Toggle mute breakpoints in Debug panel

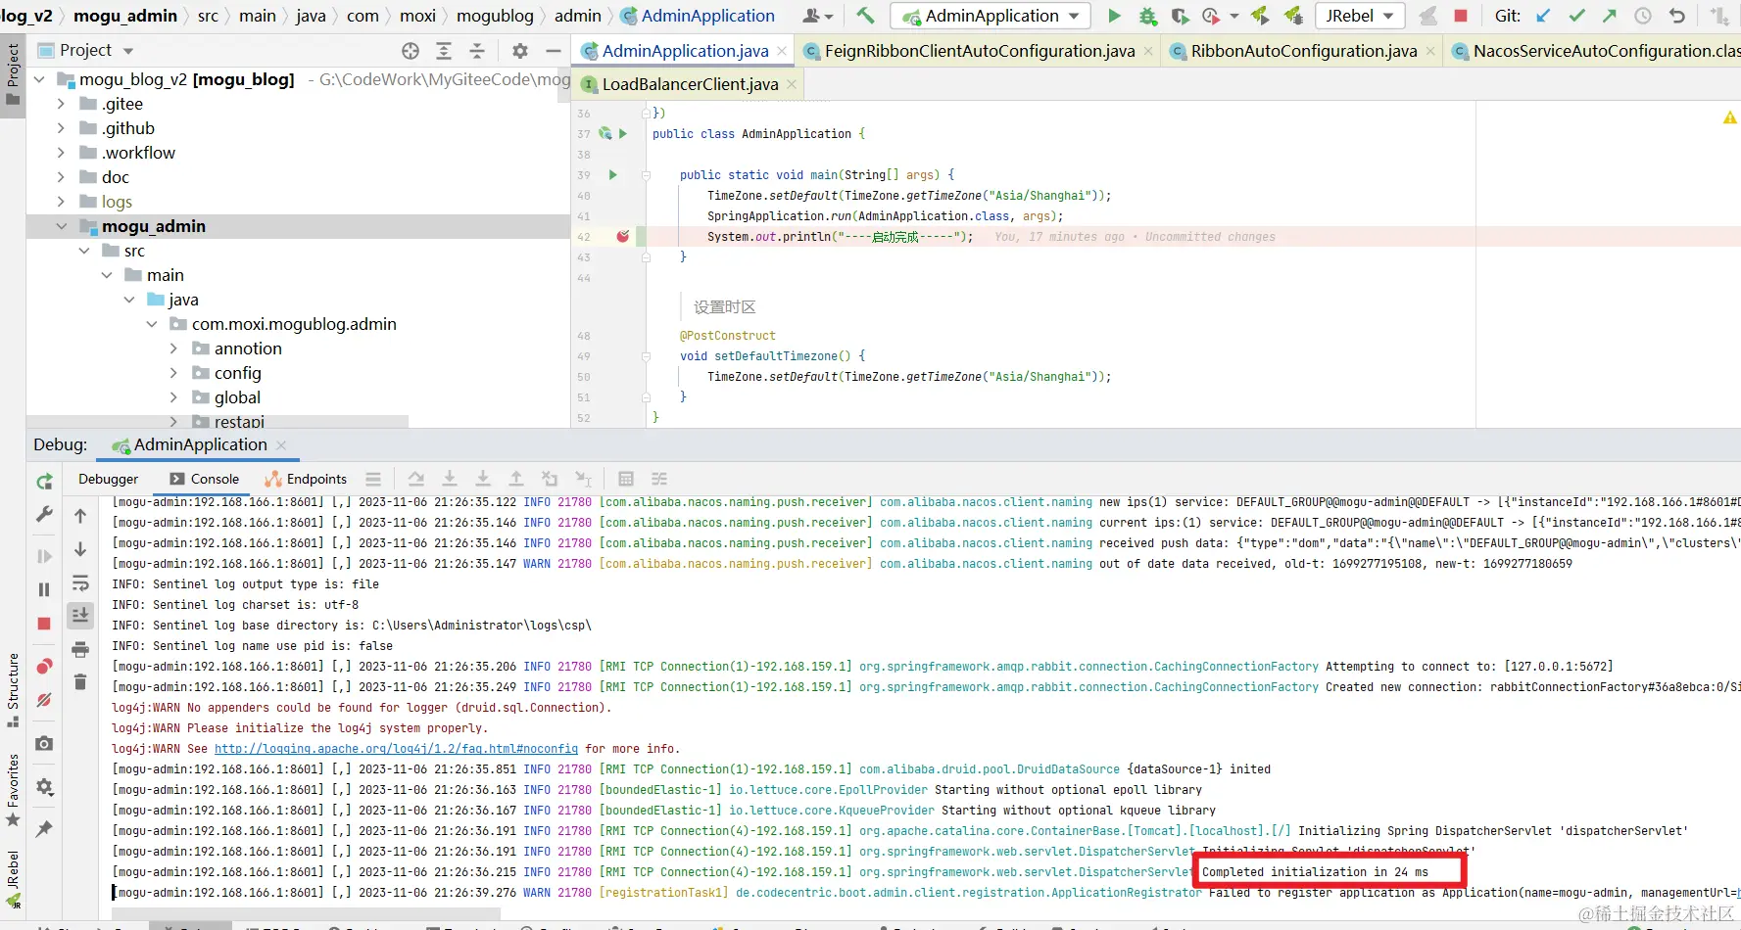click(44, 700)
